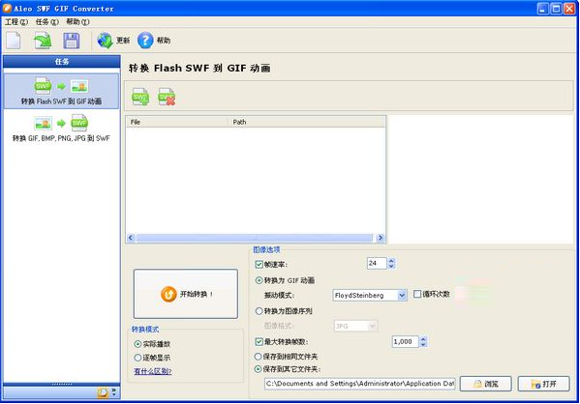The width and height of the screenshot is (580, 404).
Task: Toggle the 最大转换帧数 checkbox
Action: coord(259,341)
